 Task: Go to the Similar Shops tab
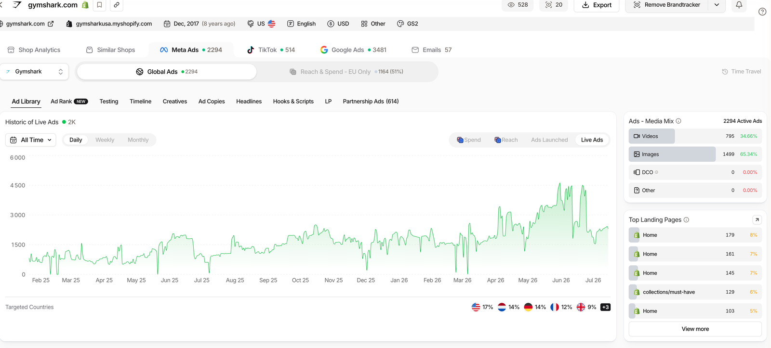(110, 50)
